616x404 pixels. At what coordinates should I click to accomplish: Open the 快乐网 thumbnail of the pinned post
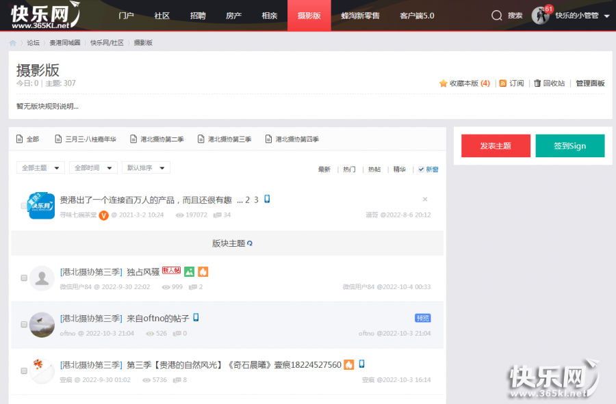41,206
